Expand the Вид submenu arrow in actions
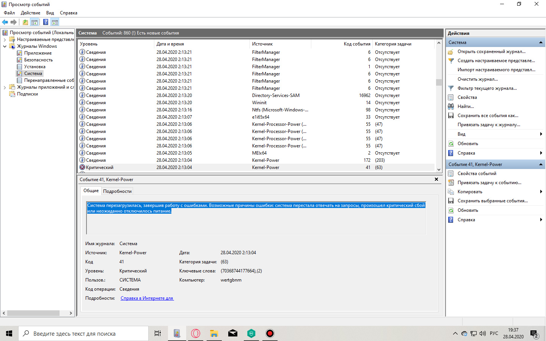The image size is (546, 341). point(541,134)
